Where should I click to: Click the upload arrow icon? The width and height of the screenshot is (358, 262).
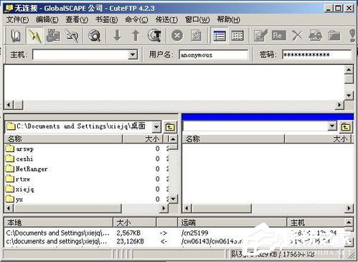tap(136, 36)
